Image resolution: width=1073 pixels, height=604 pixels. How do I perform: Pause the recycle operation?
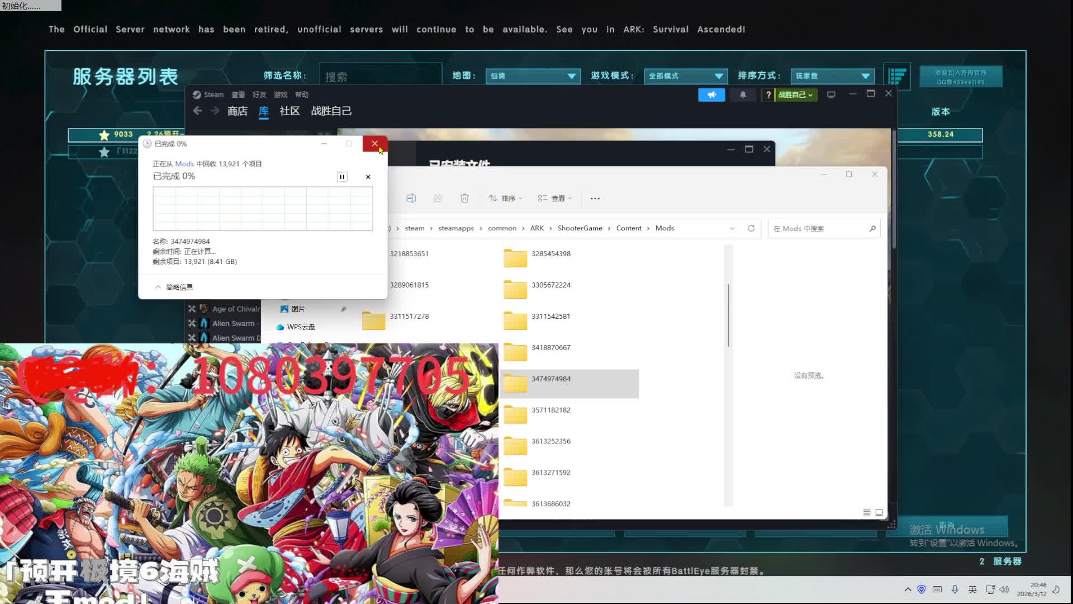342,177
